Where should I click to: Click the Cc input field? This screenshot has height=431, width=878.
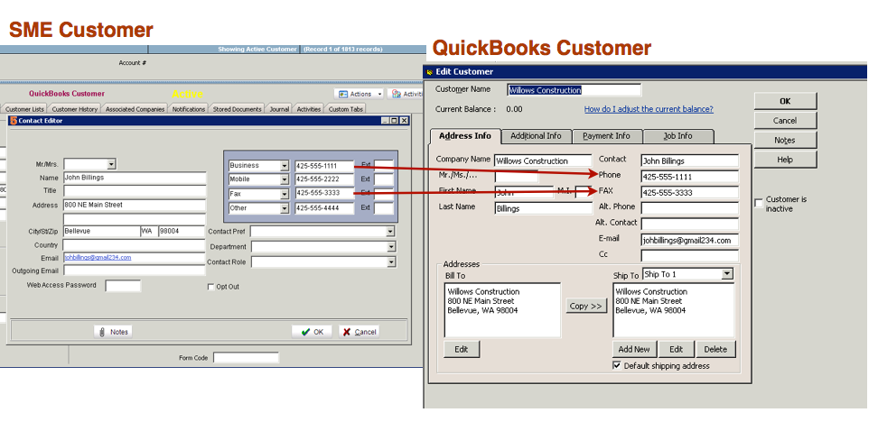coord(690,256)
